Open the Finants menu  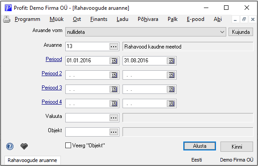coord(99,19)
